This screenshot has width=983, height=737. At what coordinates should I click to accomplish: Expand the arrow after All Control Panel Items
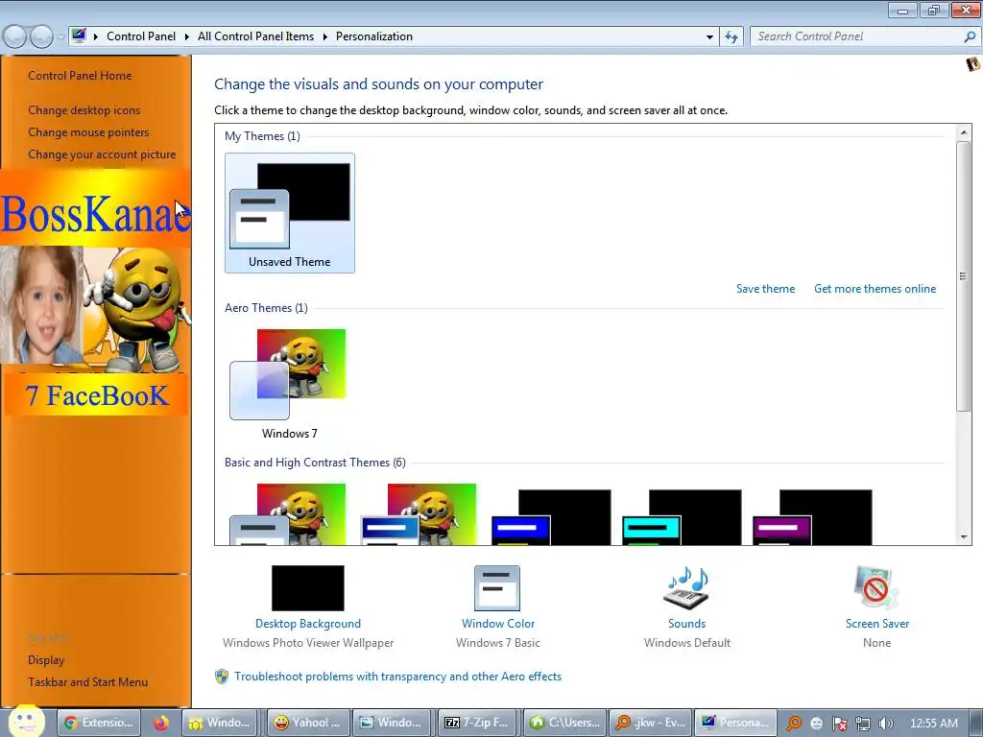325,36
